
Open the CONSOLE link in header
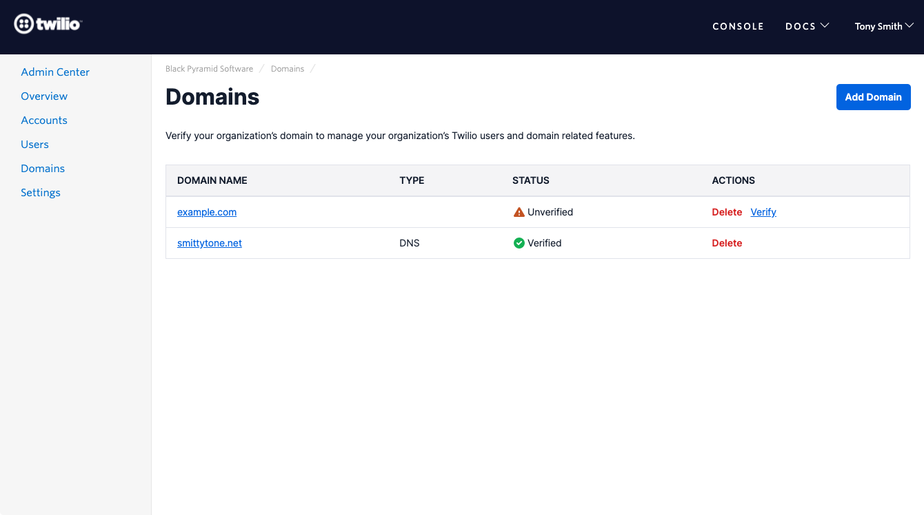click(x=738, y=26)
